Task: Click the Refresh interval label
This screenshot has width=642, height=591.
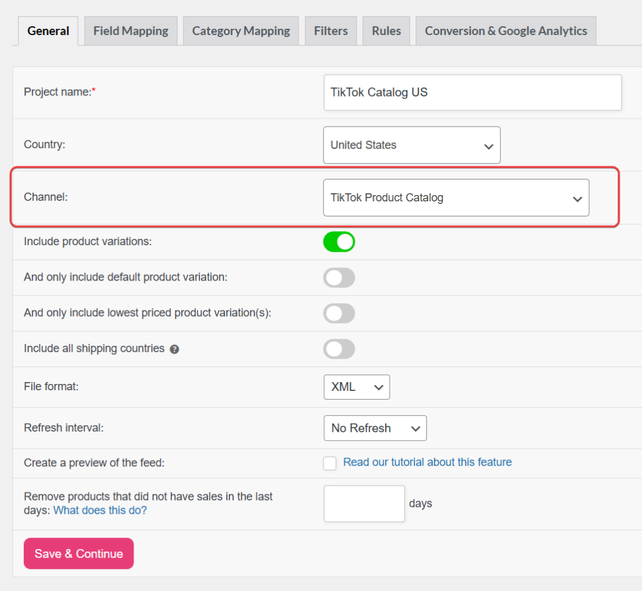Action: (64, 428)
